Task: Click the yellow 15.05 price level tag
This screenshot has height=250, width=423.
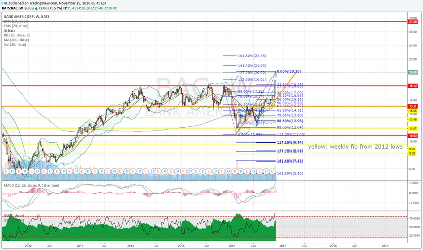Action: click(x=413, y=111)
